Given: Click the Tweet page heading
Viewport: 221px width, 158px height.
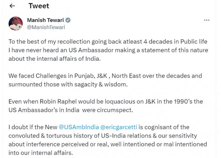Looking at the screenshot, I should point(39,6).
